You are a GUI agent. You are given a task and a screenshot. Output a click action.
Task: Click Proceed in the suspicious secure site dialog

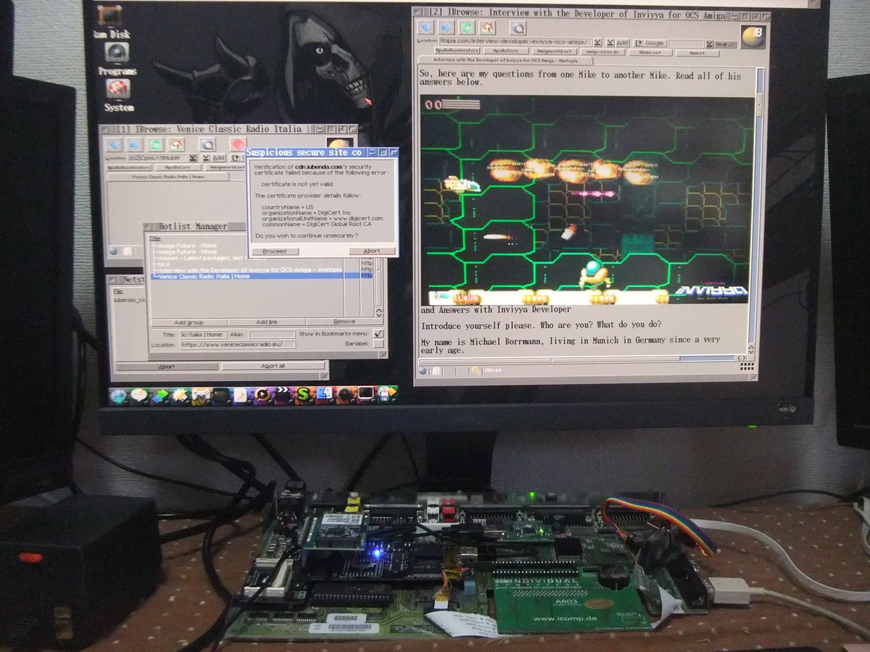point(275,251)
